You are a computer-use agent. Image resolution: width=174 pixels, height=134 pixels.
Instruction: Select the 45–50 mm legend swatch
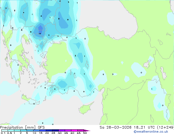tap(81, 130)
